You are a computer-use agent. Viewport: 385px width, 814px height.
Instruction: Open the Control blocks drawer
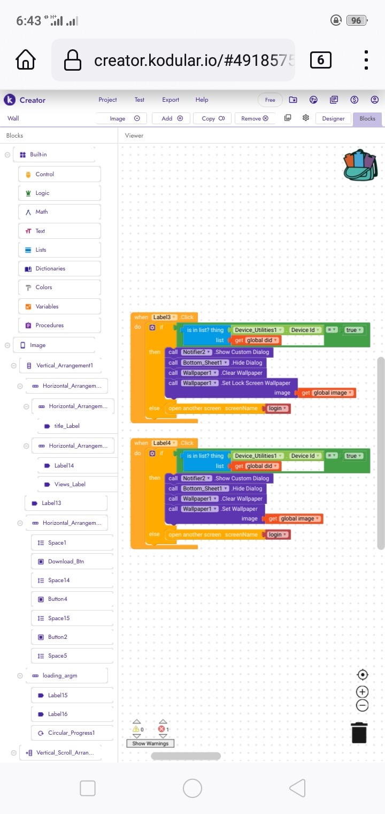(59, 174)
